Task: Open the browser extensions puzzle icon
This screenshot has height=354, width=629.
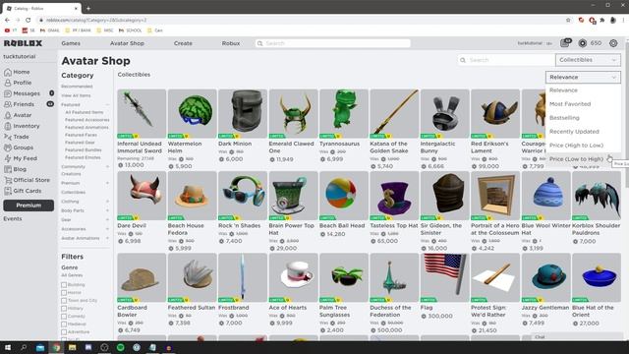Action: click(x=602, y=20)
